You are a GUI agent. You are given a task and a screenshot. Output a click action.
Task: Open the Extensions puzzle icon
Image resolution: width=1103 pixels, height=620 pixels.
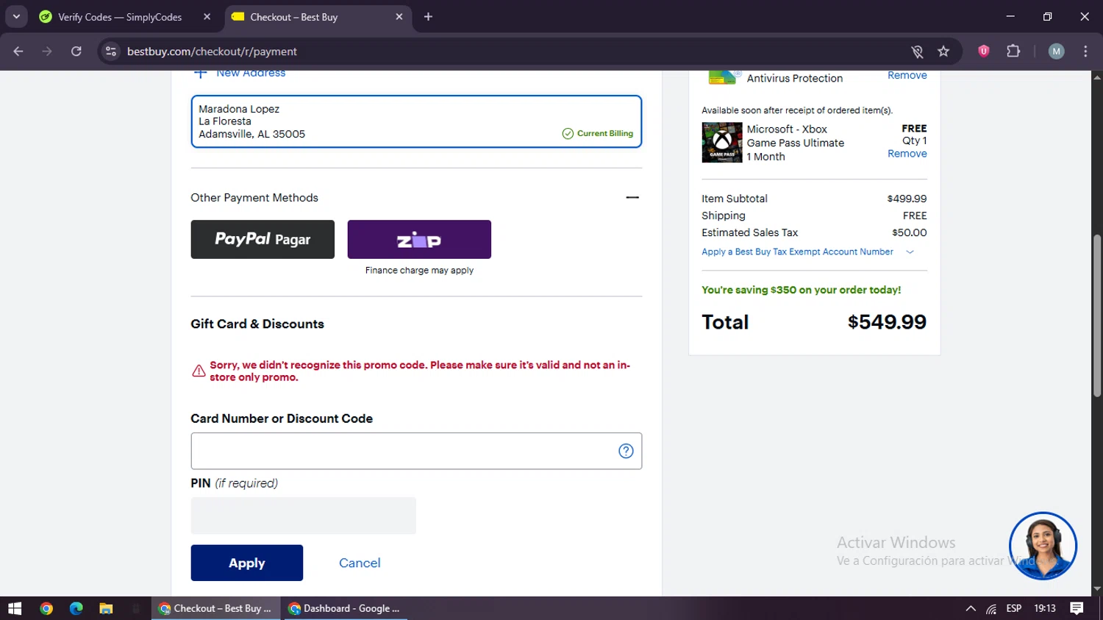coord(1013,51)
